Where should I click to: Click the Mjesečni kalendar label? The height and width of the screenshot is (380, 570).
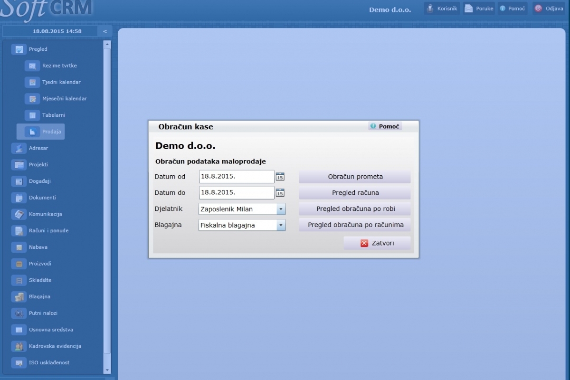[x=64, y=99]
